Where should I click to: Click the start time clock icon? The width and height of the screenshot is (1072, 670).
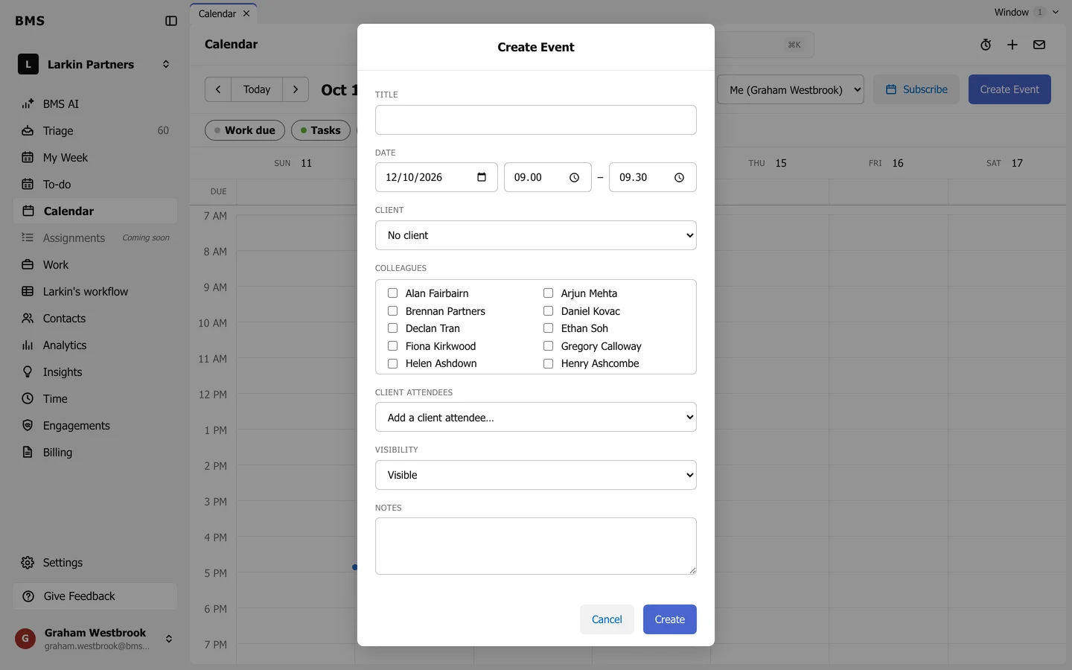click(574, 177)
